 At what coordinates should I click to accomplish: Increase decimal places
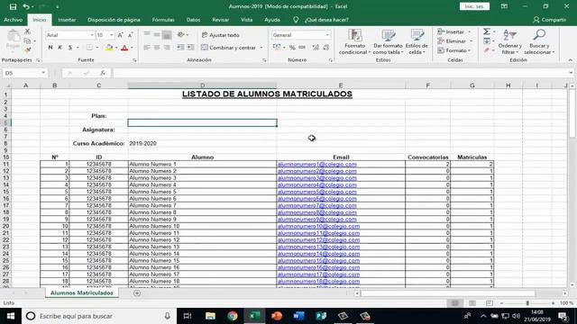click(316, 48)
